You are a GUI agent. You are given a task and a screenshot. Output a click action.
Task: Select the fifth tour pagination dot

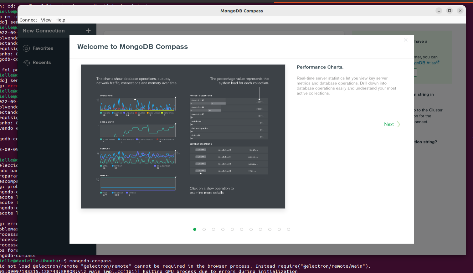point(232,229)
